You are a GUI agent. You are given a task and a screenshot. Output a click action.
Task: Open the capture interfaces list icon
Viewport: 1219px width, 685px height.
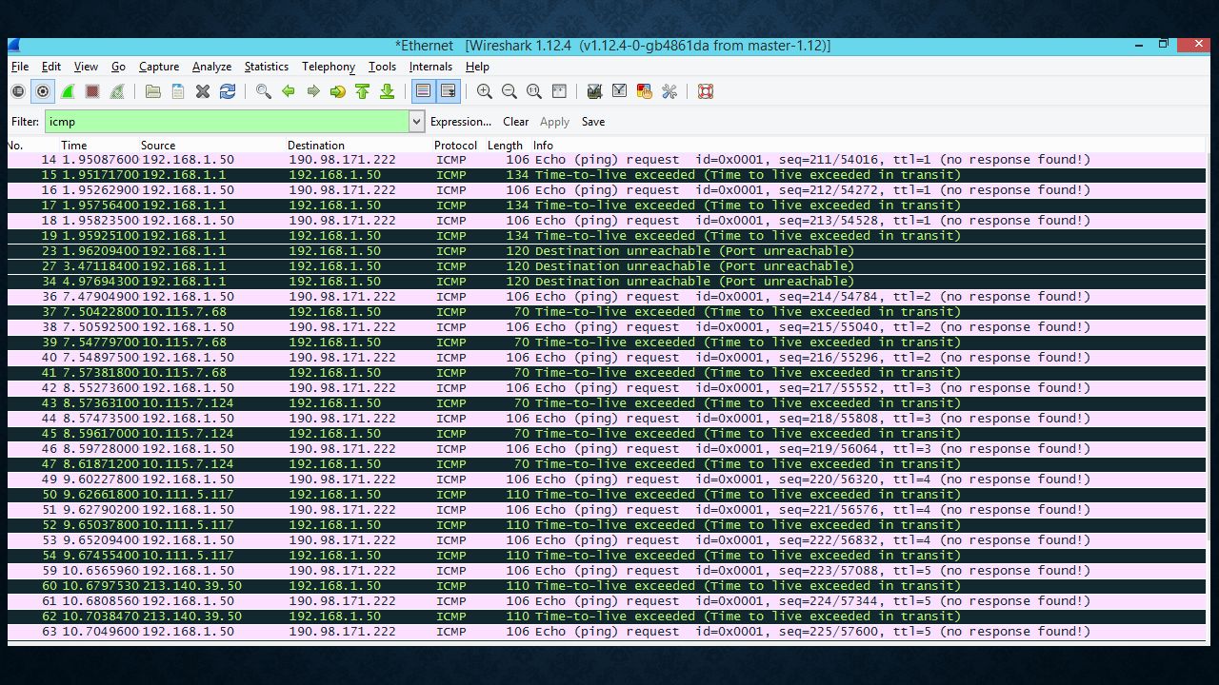coord(18,91)
